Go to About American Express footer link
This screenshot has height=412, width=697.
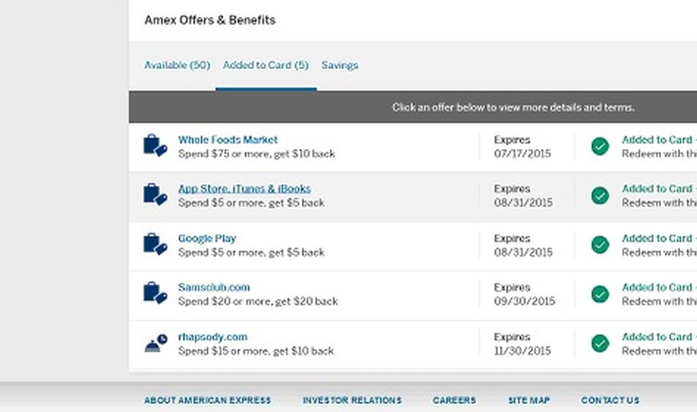point(208,400)
